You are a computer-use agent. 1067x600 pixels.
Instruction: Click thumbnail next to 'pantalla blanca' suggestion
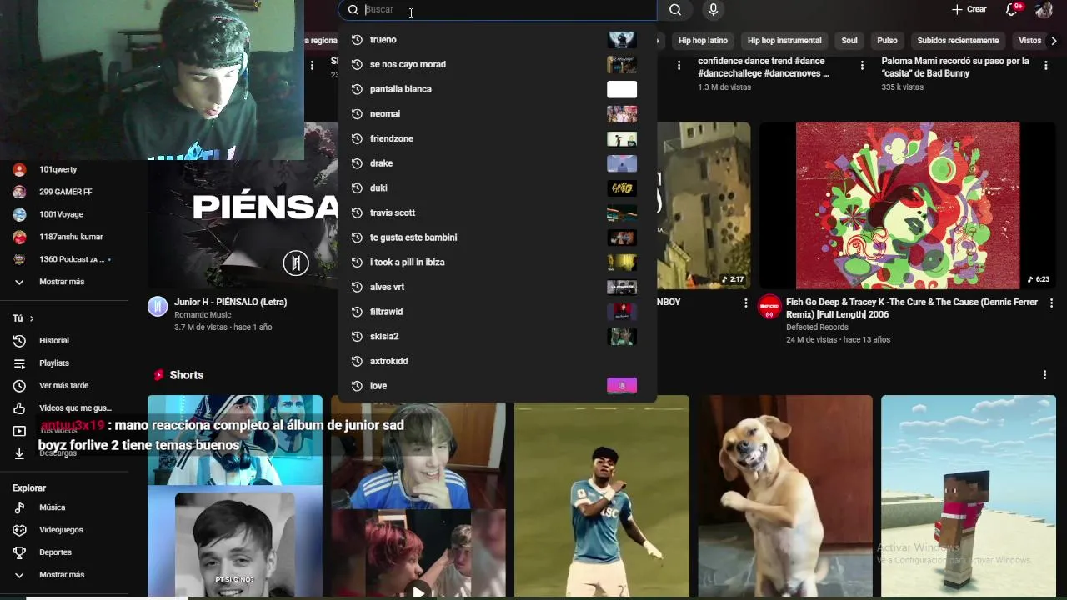tap(622, 89)
